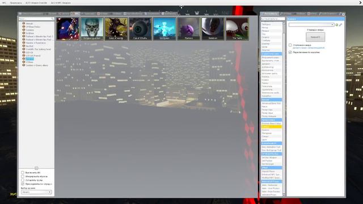
Task: Click the first unlabeled NPC thumbnail
Action: [x=68, y=29]
